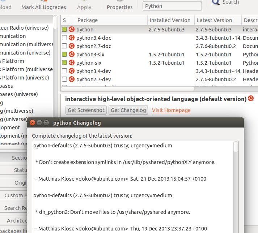Image resolution: width=258 pixels, height=233 pixels.
Task: Click the section list vertical scrollbar
Action: [x=55, y=22]
